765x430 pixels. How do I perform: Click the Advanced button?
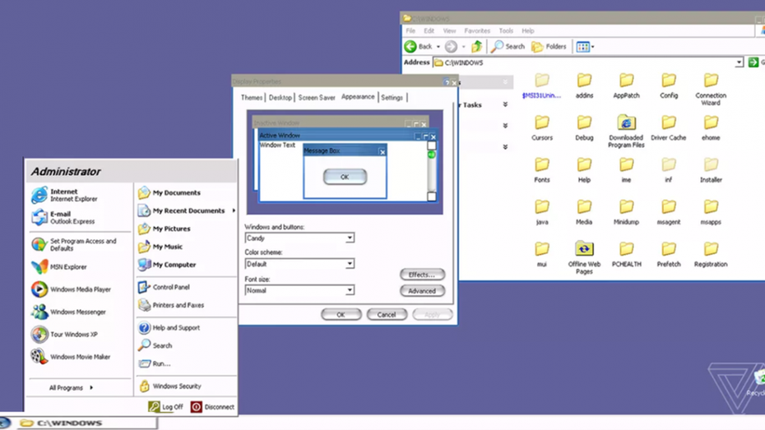point(422,291)
